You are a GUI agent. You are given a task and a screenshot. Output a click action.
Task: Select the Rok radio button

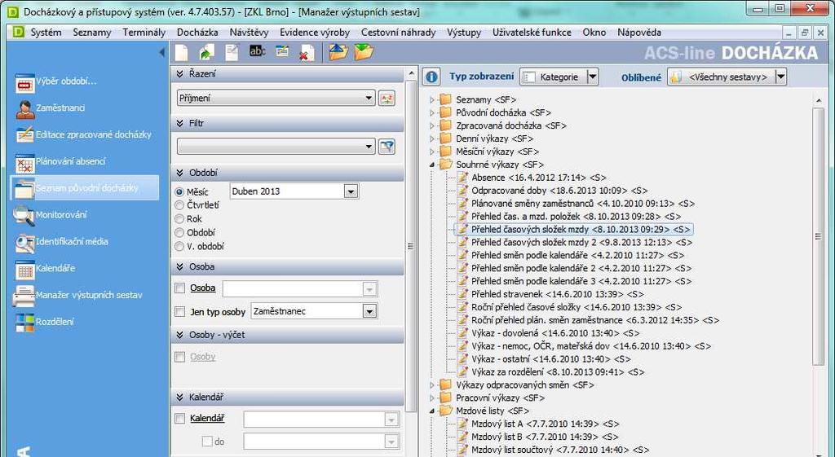pyautogui.click(x=179, y=218)
